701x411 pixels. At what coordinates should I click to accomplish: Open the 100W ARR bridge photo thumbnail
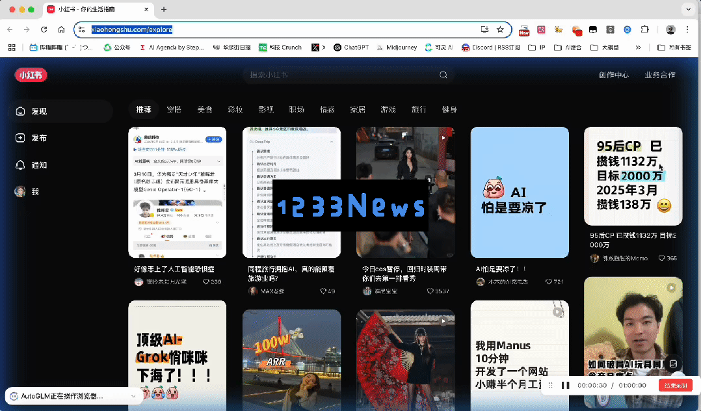291,360
